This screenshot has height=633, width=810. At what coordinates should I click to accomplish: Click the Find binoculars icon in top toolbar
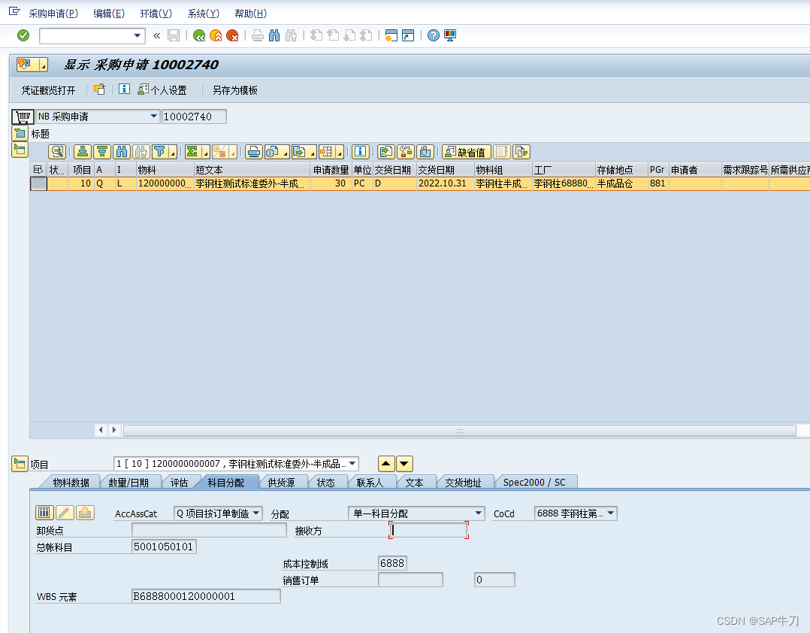coord(274,35)
